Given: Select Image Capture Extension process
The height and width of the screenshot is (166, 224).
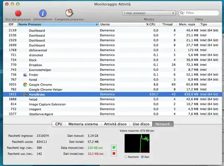Looking at the screenshot, I should [47, 104].
